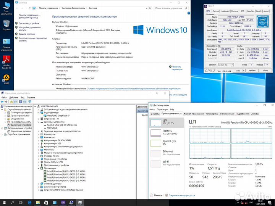Viewport: 275px width, 206px height.
Task: Launch AIMP desktop shortcut
Action: (x=6, y=79)
